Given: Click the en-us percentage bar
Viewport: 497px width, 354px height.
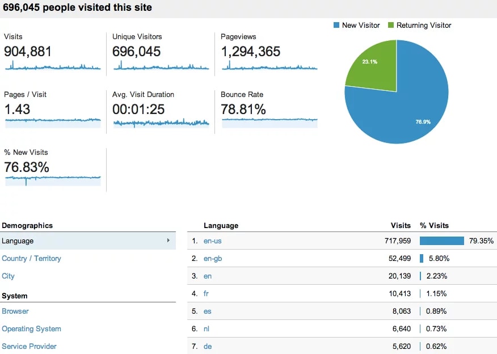Looking at the screenshot, I should click(x=441, y=241).
